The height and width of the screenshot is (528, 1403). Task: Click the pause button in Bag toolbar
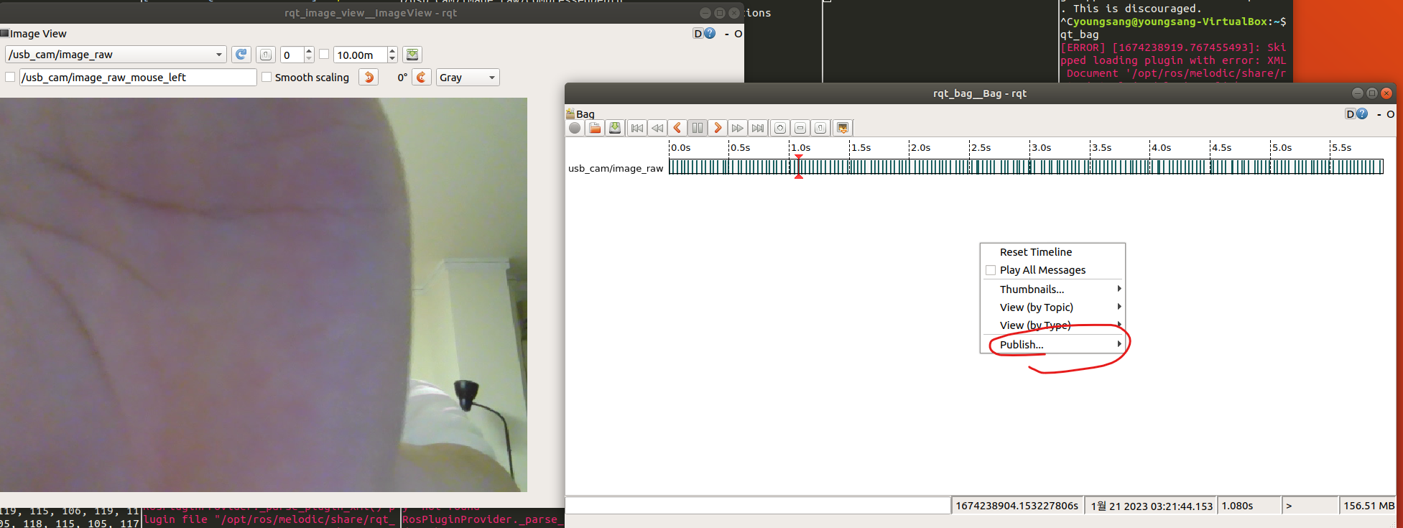point(698,128)
